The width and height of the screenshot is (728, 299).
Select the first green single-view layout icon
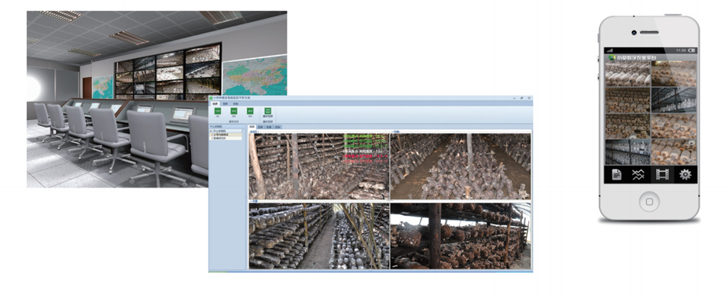218,111
